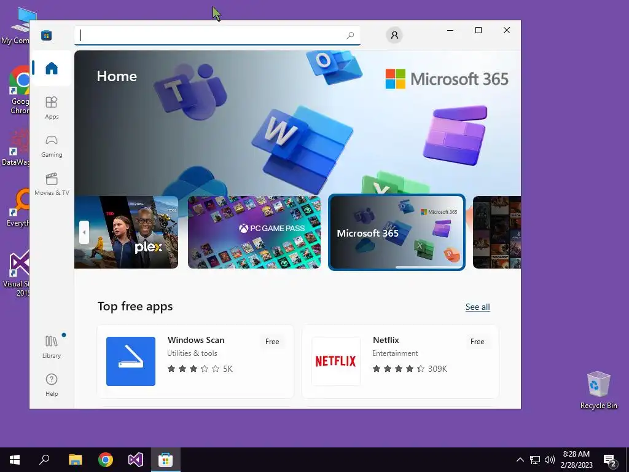Open volume control tray icon

pos(550,460)
